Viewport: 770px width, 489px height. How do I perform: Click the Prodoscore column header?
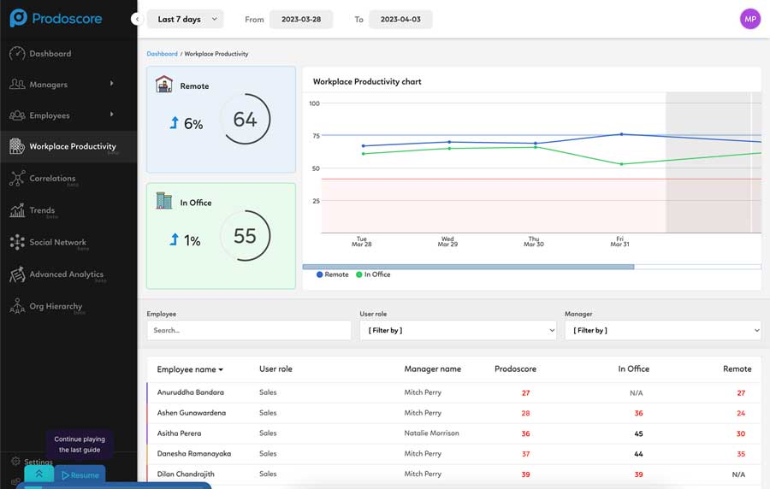coord(515,368)
